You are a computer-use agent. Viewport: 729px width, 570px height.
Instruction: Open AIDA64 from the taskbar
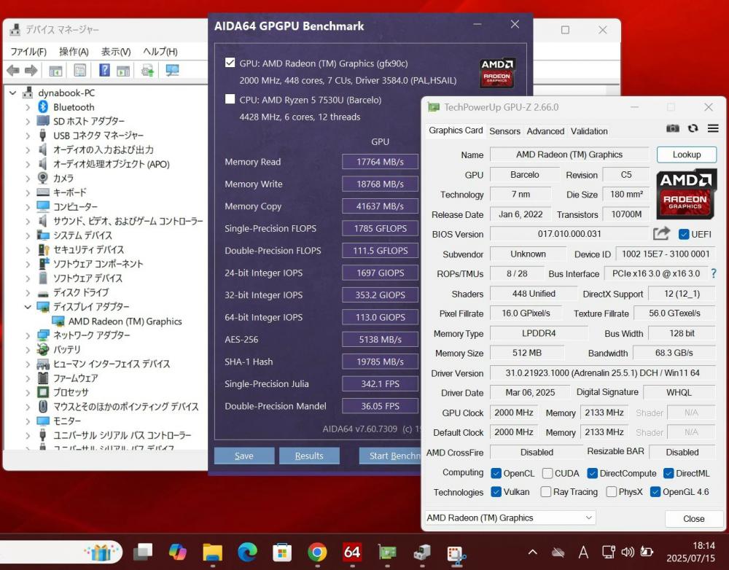(x=352, y=552)
